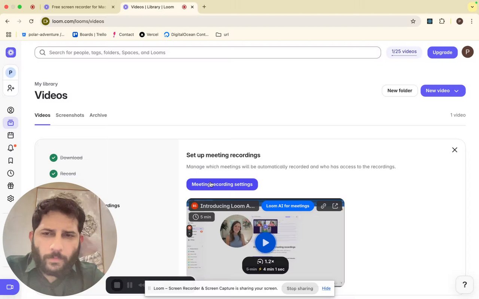Open the calendar meetings icon in sidebar
This screenshot has height=299, width=479.
[x=10, y=135]
